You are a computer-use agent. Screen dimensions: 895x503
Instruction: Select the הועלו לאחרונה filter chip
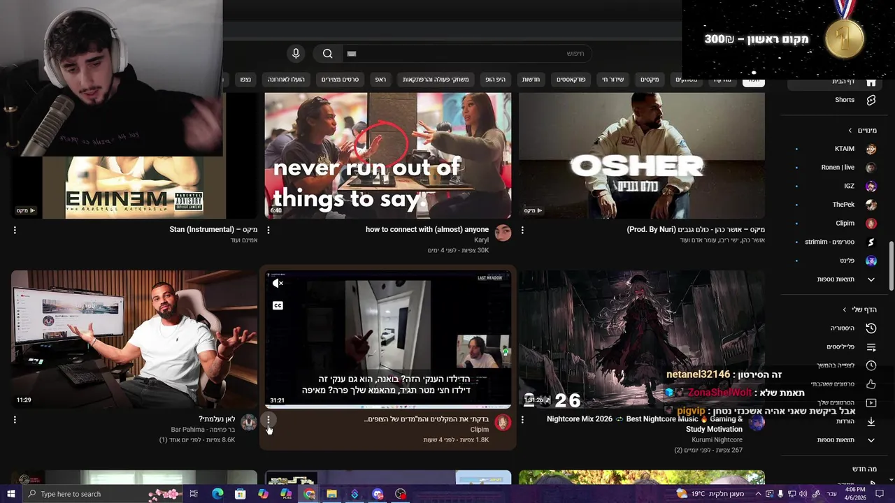286,80
